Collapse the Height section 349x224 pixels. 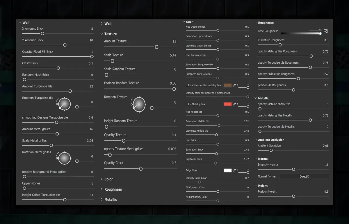[x=256, y=186]
